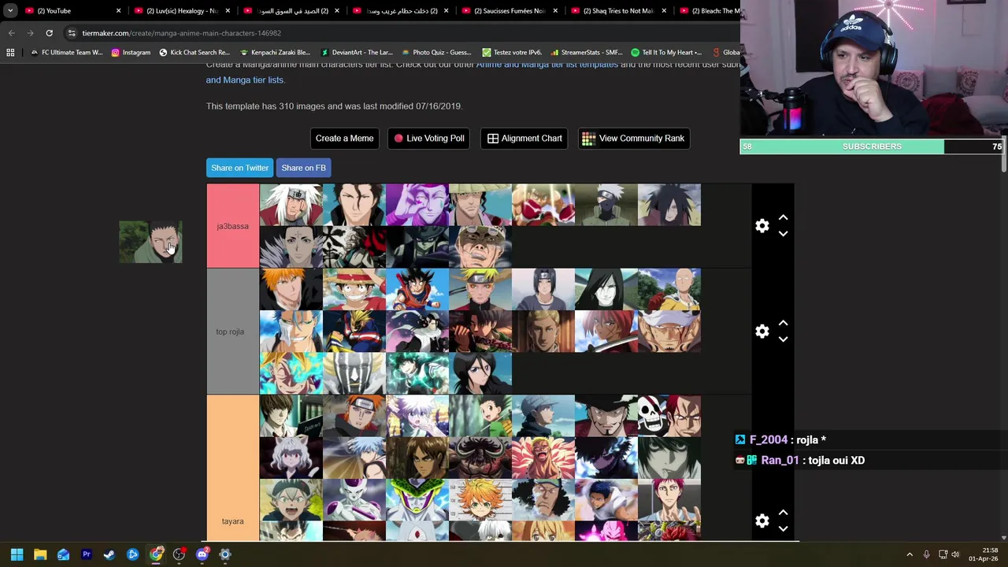Open settings gear for tayara tier
Screen dimensions: 1008x567
762,521
